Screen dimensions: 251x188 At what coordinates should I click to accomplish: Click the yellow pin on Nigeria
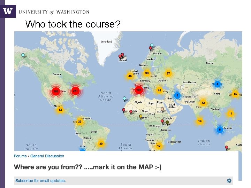coord(141,117)
